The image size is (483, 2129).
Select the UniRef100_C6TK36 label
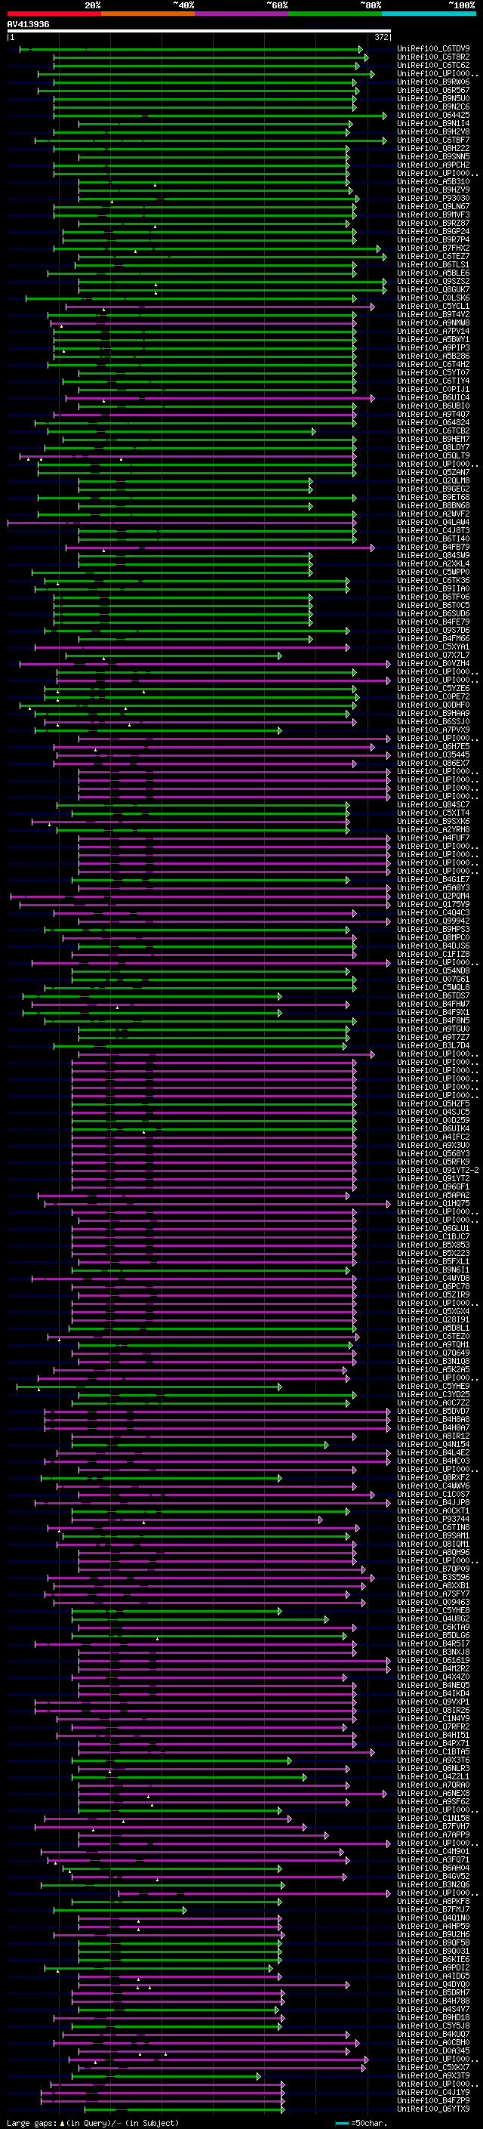(x=432, y=580)
